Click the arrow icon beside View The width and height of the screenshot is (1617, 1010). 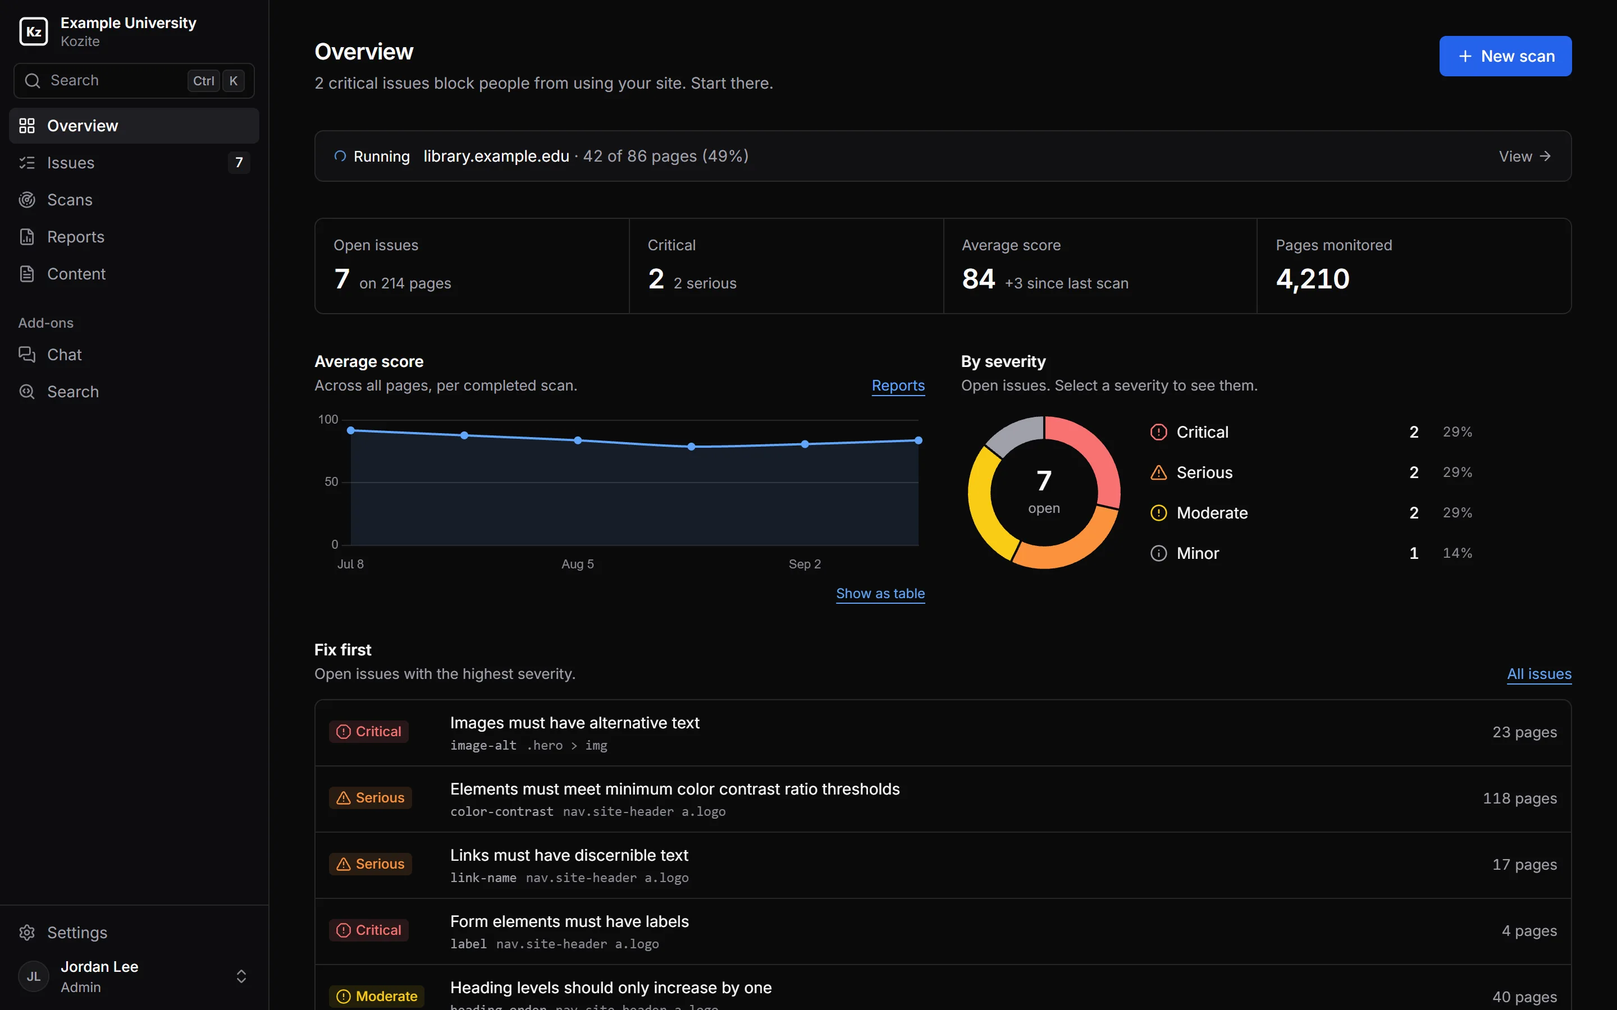click(1545, 157)
